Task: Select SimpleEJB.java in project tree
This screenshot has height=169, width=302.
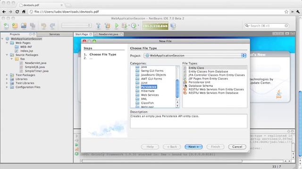Action: pos(34,67)
